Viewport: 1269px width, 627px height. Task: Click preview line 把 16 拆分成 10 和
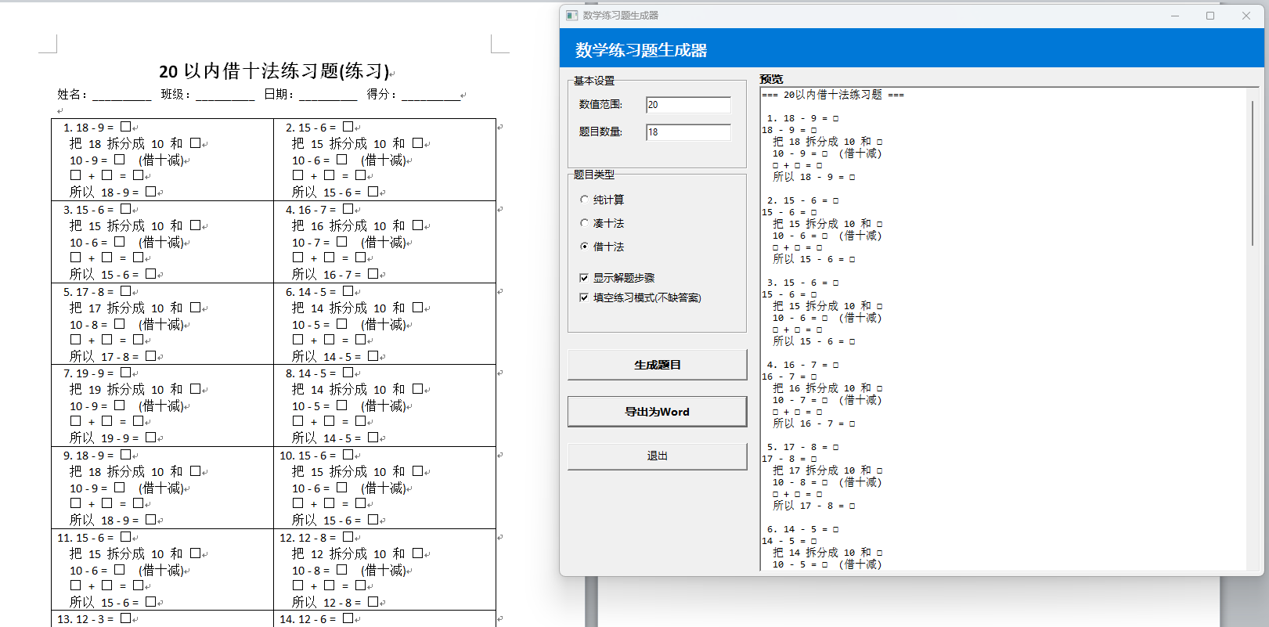click(827, 388)
